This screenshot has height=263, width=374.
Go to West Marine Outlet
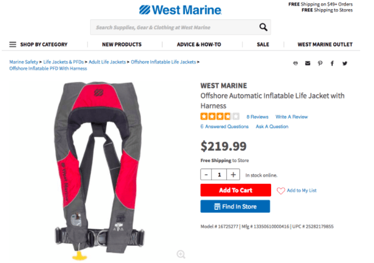point(325,44)
